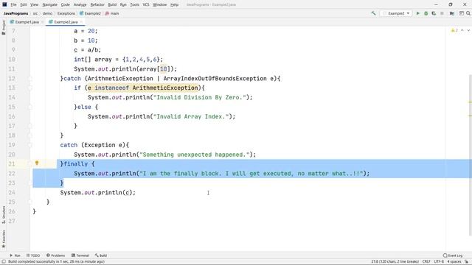
Task: Open the Terminal tool window
Action: point(80,255)
